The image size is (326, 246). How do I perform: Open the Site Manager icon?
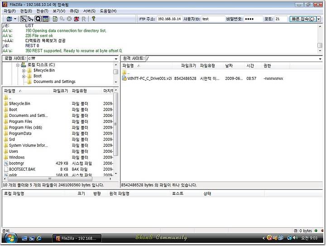pos(9,19)
